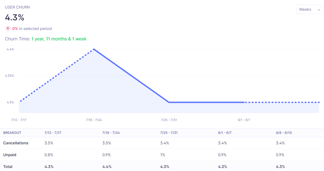This screenshot has height=171, width=324.
Task: Click the USER CHURN title
Action: 17,7
